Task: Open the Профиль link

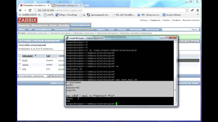Action: (176, 20)
